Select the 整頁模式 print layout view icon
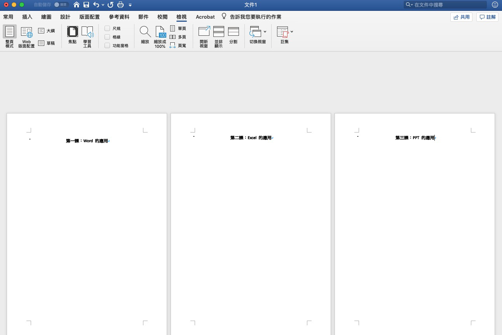 coord(10,32)
